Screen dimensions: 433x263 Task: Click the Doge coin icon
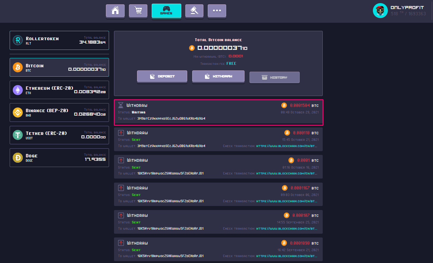click(18, 158)
